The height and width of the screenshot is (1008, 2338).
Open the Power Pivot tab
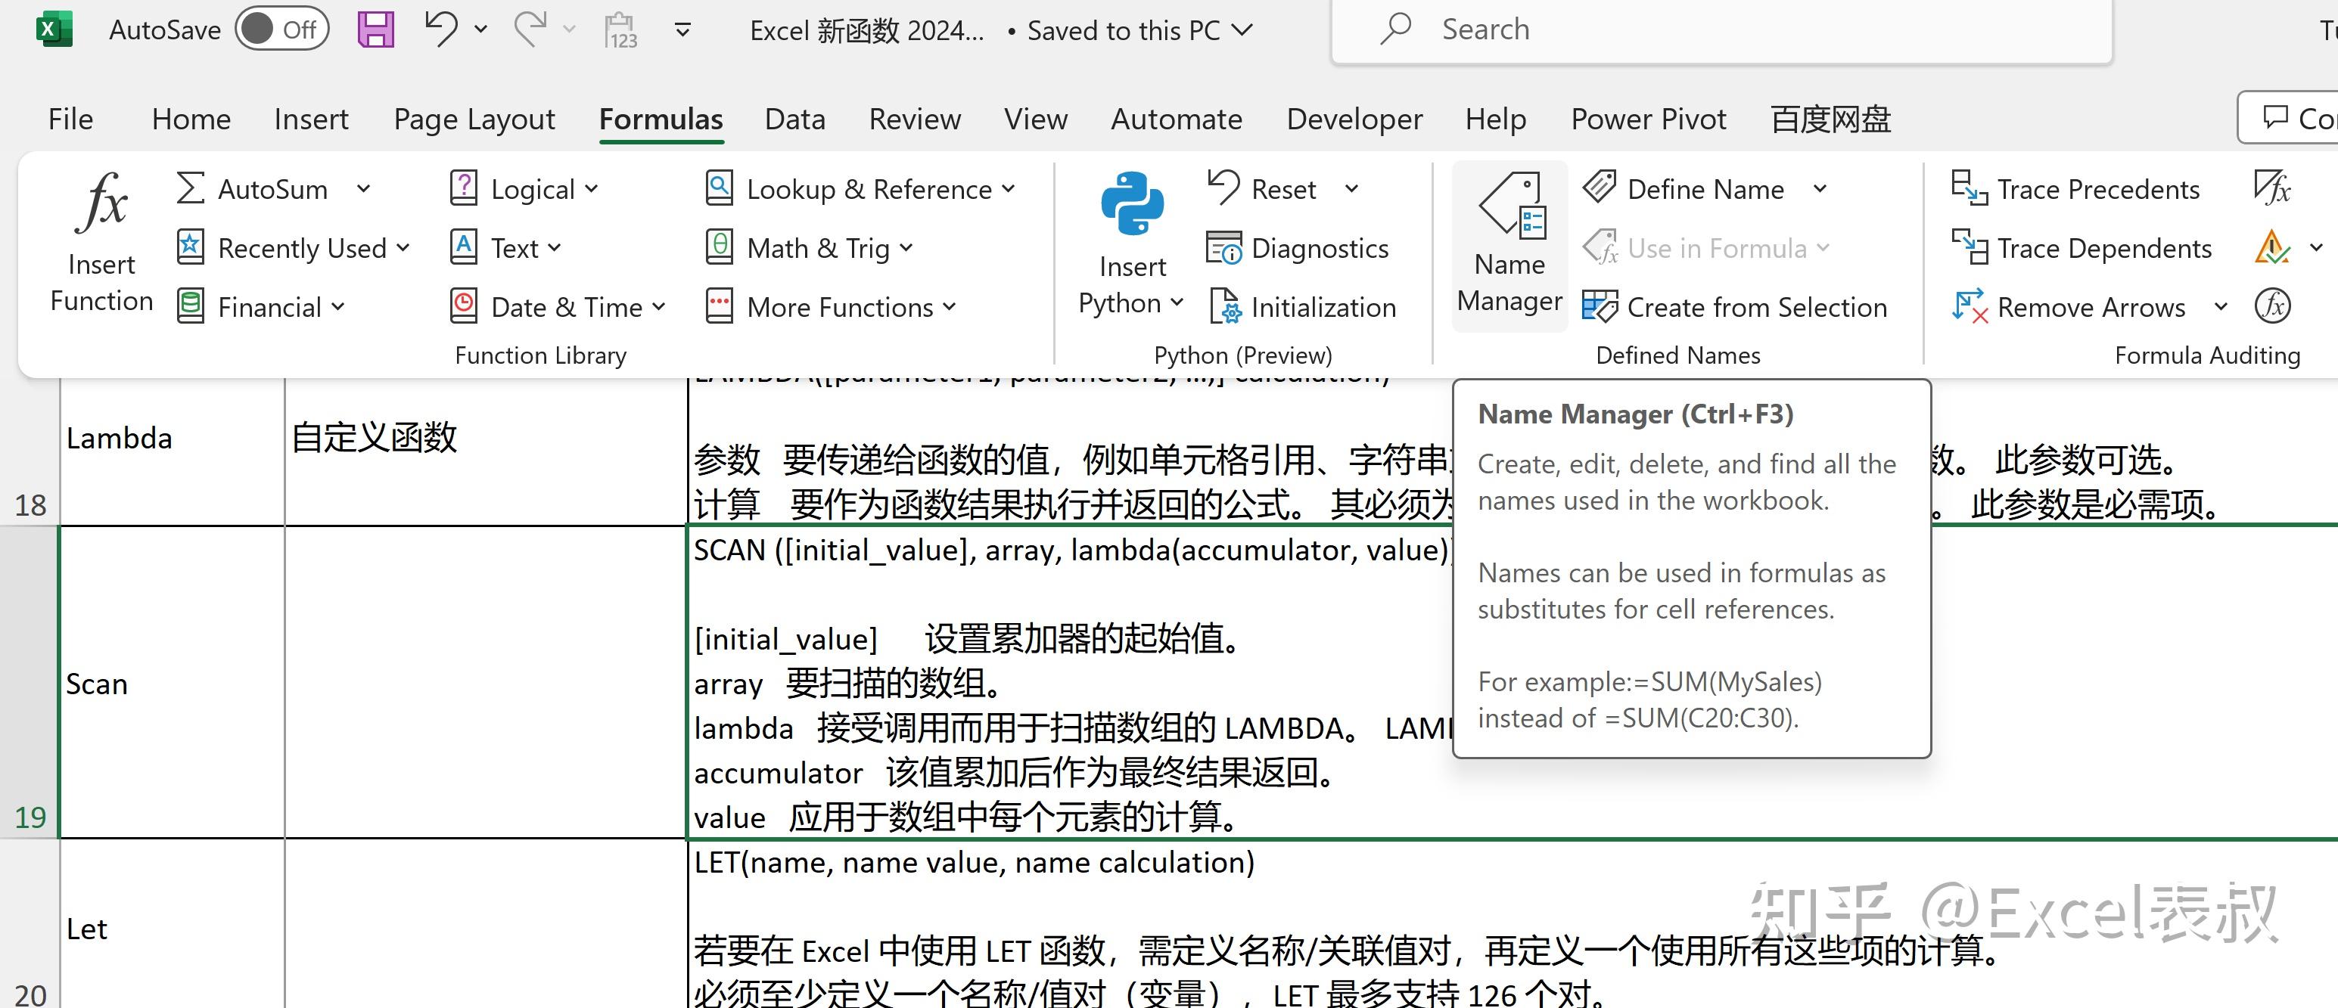[1648, 119]
